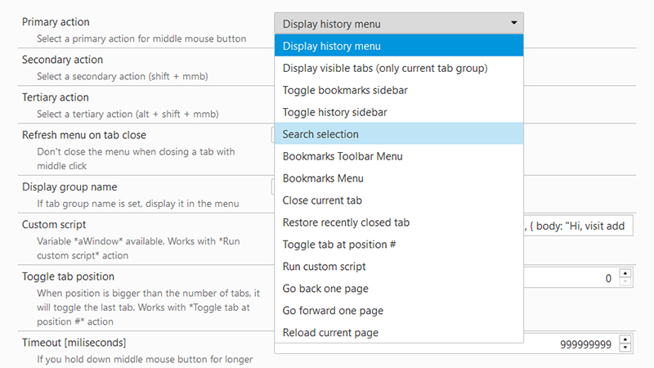
Task: Collapse the Primary action dropdown arrow
Action: (x=514, y=23)
